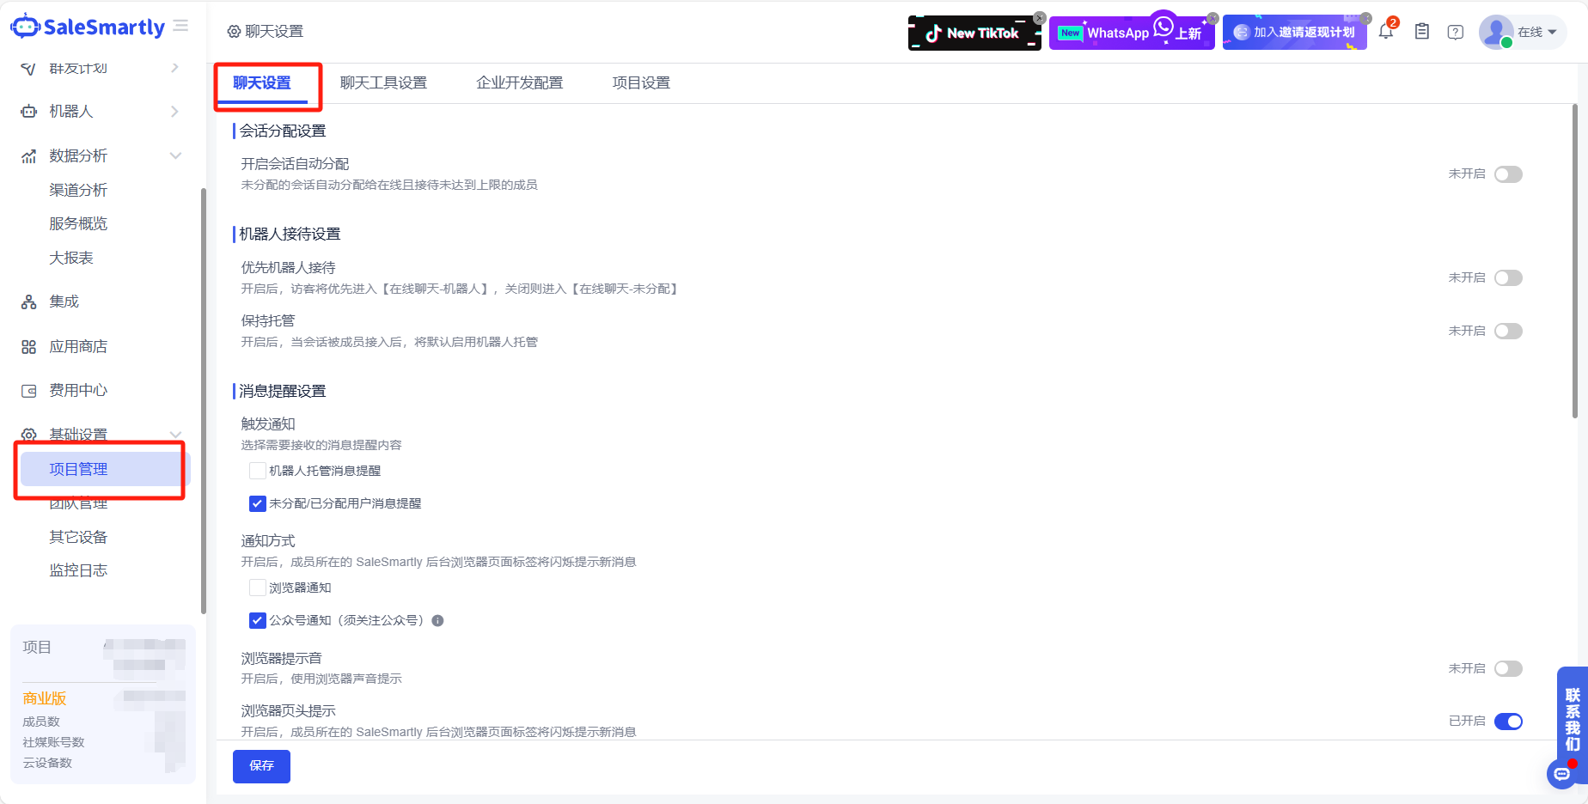Click the SaleSmartly logo
This screenshot has height=804, width=1588.
pyautogui.click(x=89, y=26)
